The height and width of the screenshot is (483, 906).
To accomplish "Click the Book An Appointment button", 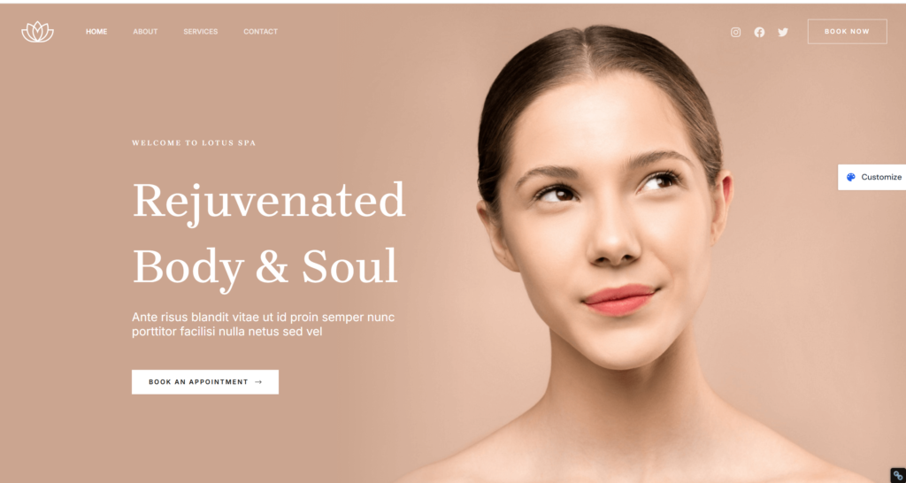I will 205,382.
